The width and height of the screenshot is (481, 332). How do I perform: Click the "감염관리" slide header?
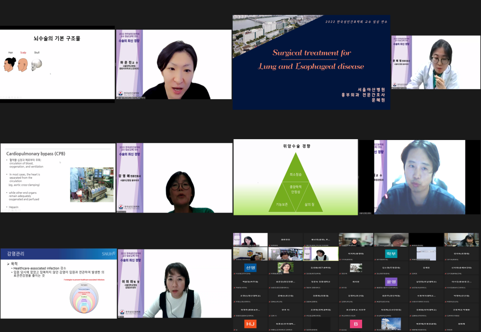(15, 254)
